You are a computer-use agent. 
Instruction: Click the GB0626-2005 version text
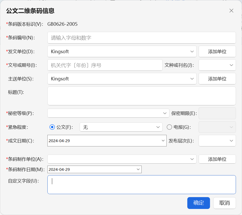click(x=62, y=24)
